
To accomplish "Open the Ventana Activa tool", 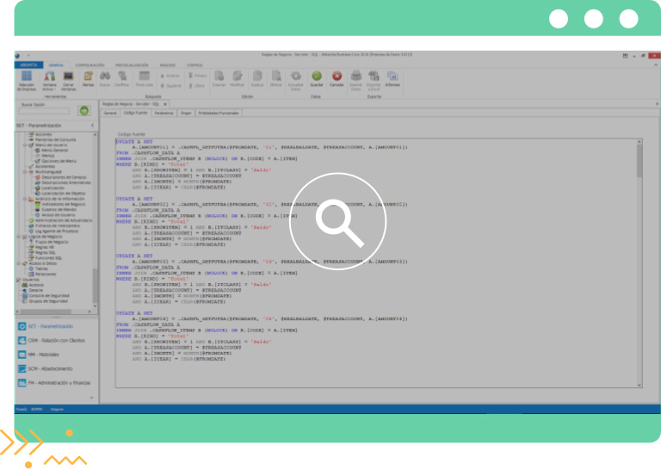I will pyautogui.click(x=49, y=81).
